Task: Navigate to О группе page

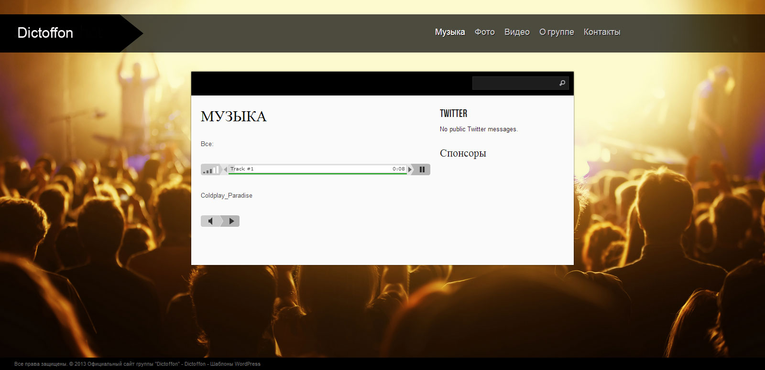Action: tap(557, 32)
